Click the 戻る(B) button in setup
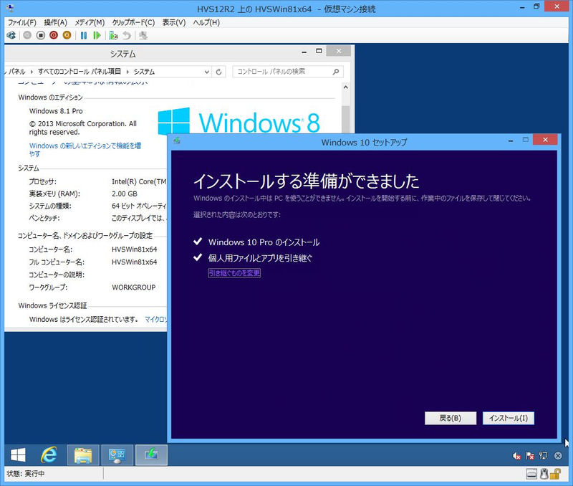 click(x=451, y=418)
